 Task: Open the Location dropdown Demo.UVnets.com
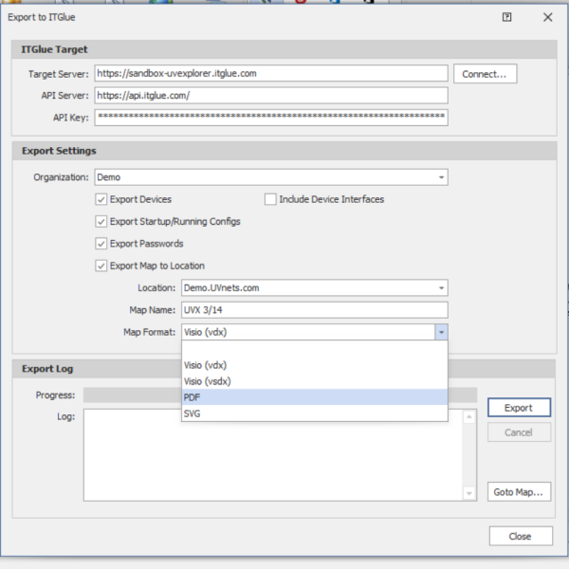[x=315, y=288]
